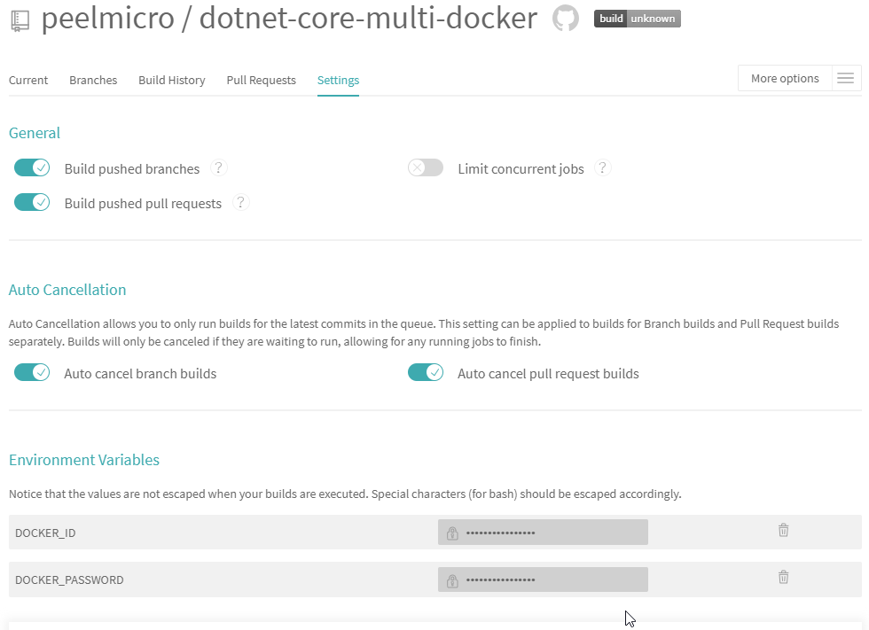Click the masked DOCKER_ID value field
The height and width of the screenshot is (630, 869).
pos(543,532)
